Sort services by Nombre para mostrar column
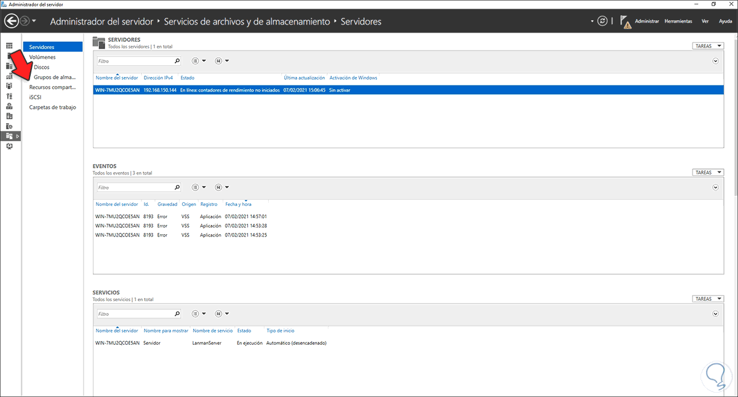 point(165,330)
